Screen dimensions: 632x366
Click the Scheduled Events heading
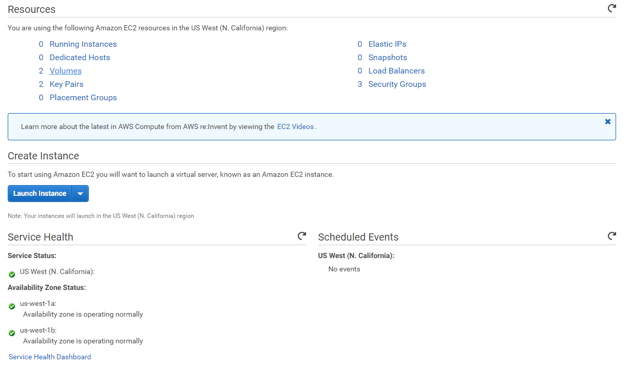pos(358,237)
